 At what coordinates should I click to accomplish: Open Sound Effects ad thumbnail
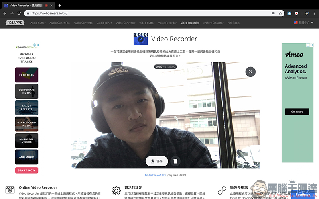(x=27, y=107)
